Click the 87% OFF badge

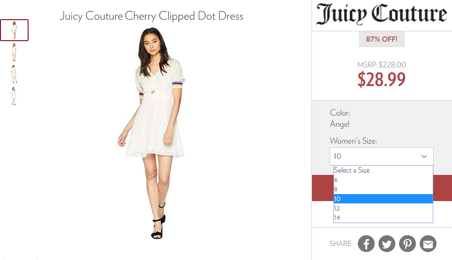tap(382, 39)
